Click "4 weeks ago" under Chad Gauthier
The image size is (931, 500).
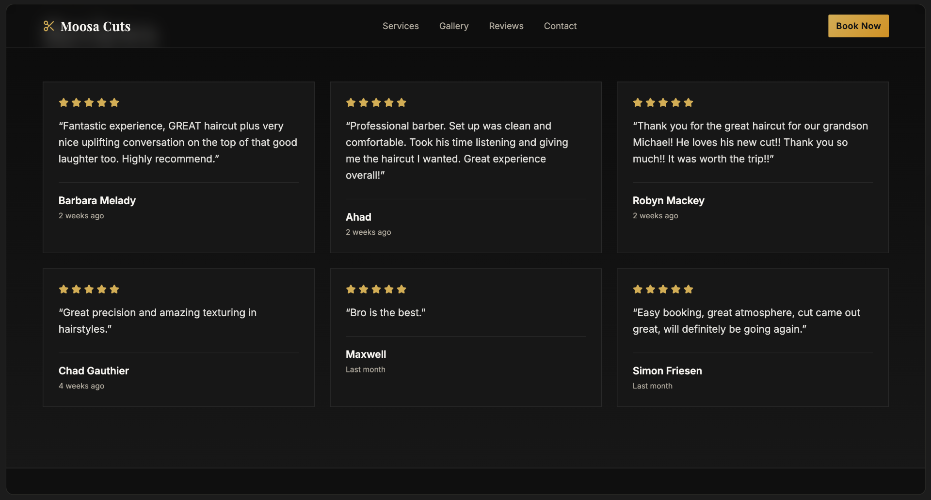coord(81,386)
